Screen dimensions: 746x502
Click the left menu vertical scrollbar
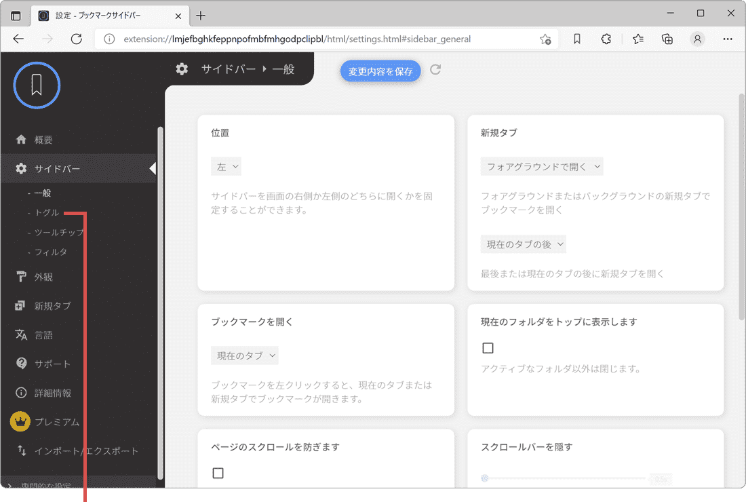pos(160,303)
